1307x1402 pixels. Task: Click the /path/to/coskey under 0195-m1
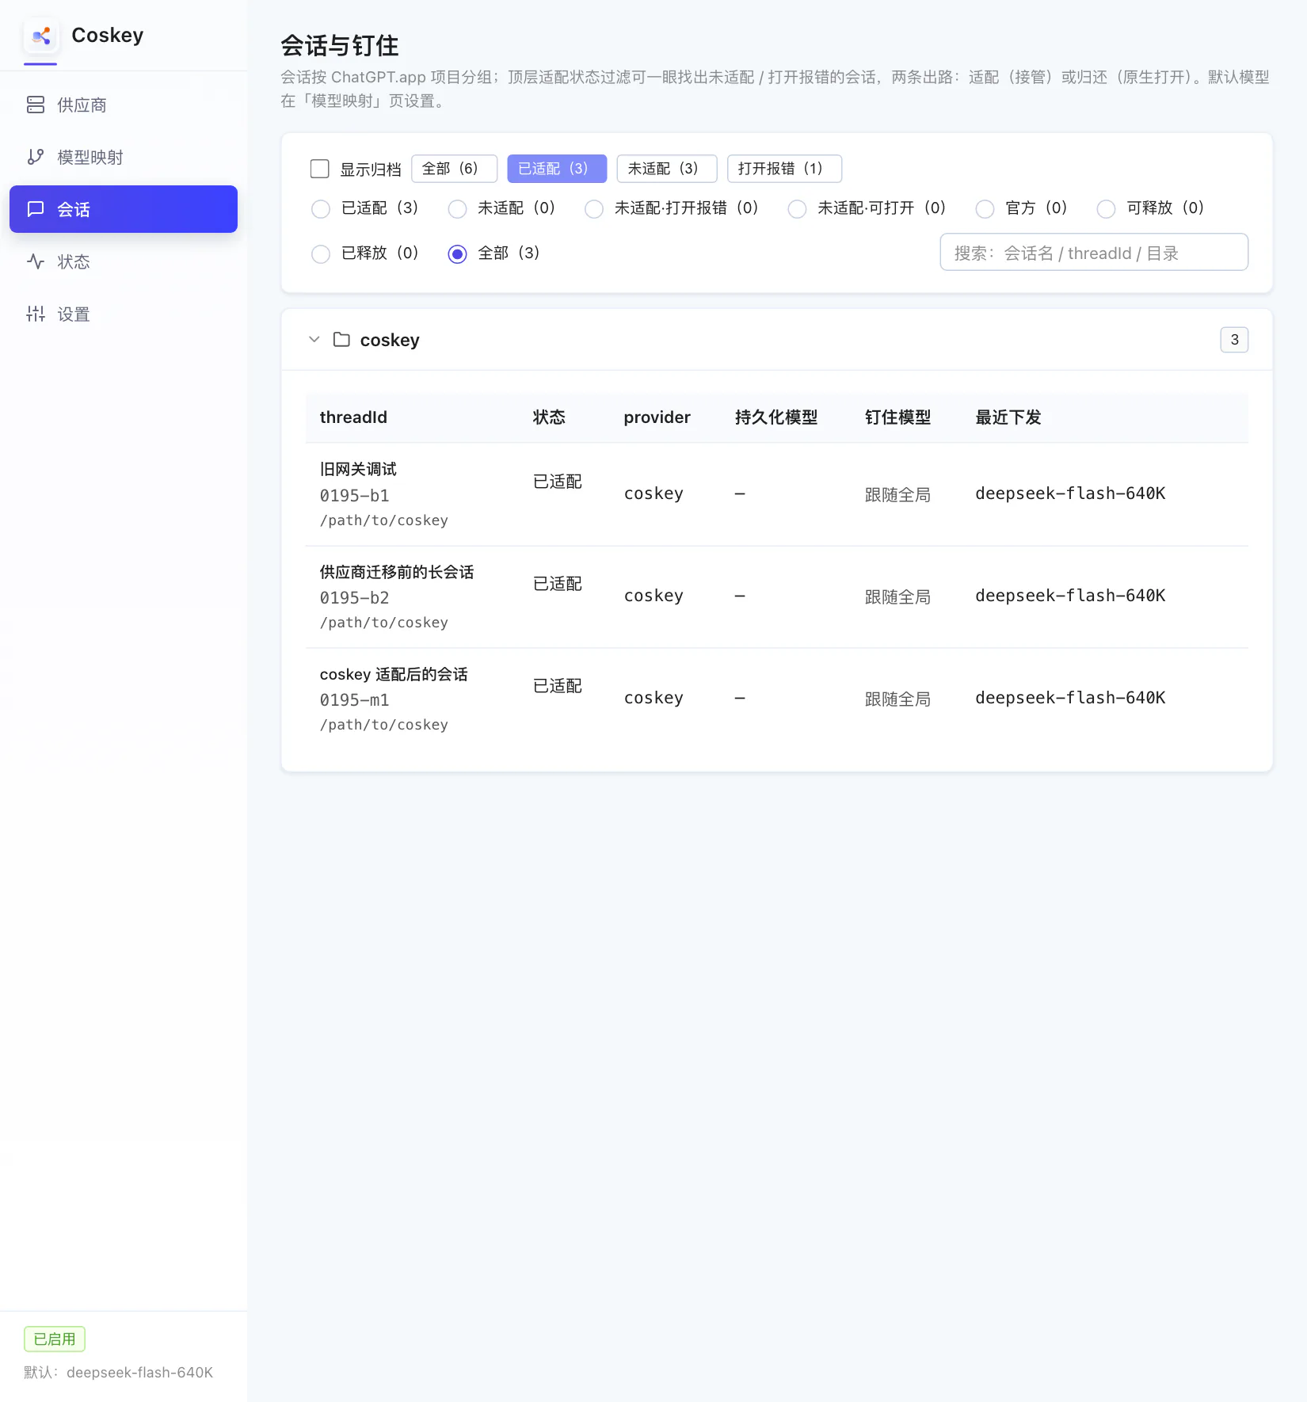[384, 725]
